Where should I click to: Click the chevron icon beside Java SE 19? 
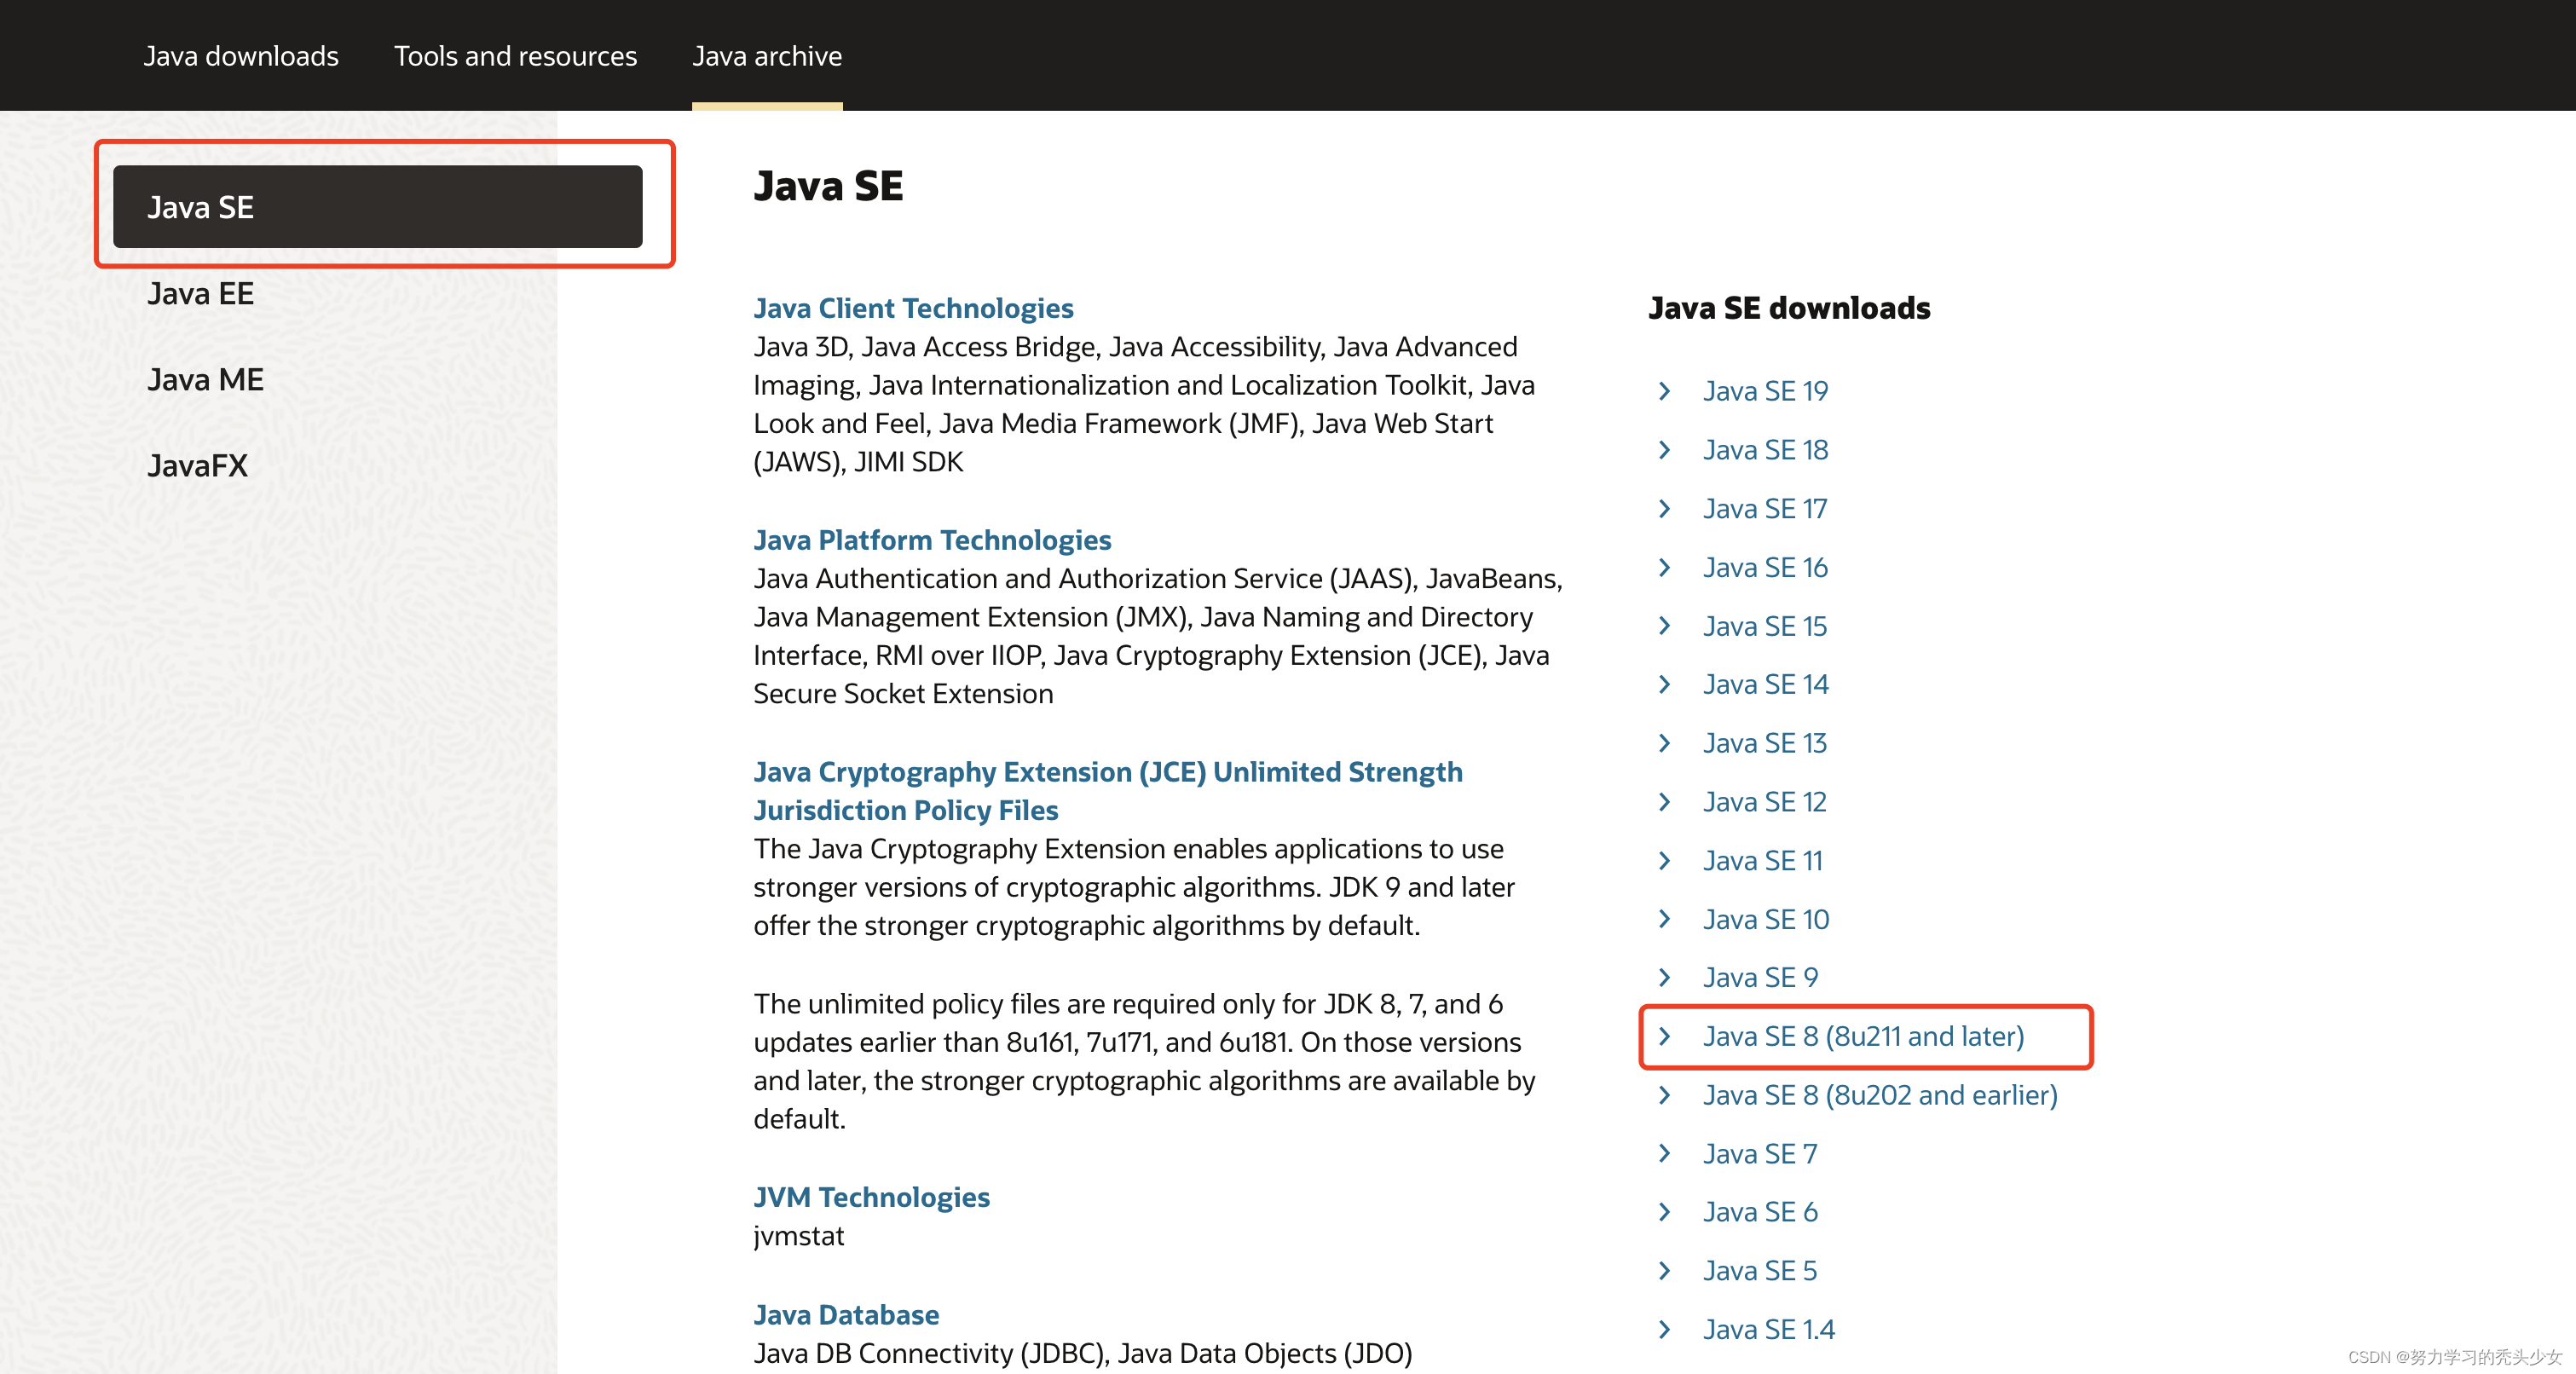coord(1664,391)
